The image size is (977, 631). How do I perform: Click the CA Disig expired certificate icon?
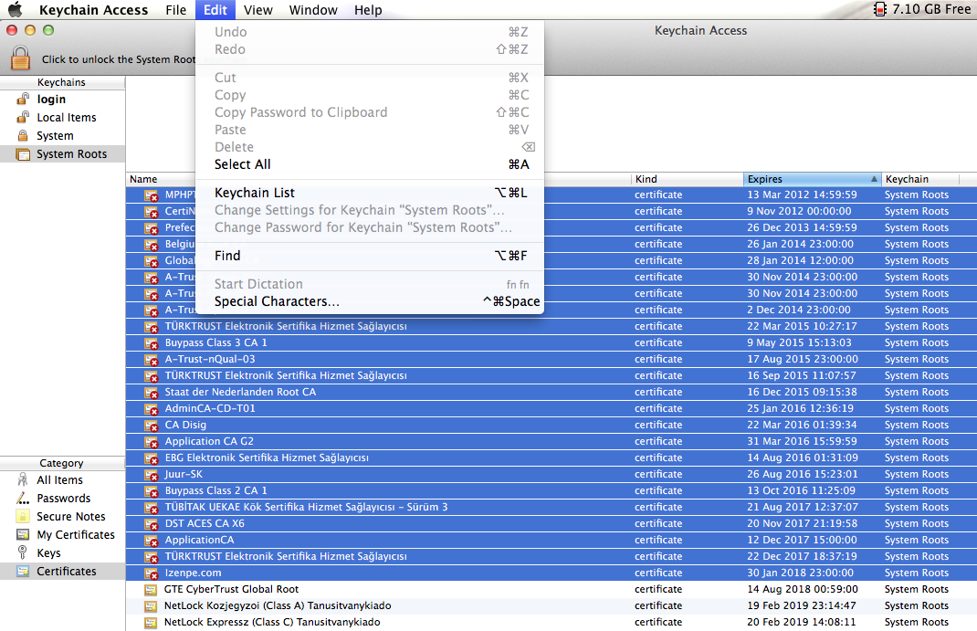point(152,426)
